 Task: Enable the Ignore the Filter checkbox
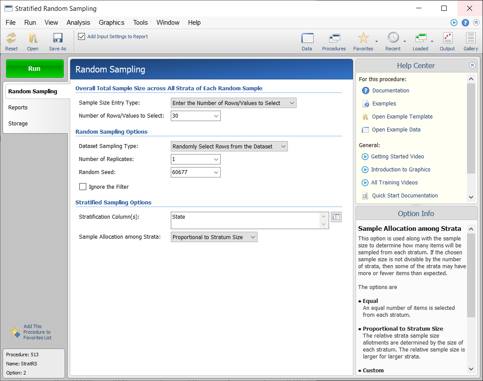83,187
